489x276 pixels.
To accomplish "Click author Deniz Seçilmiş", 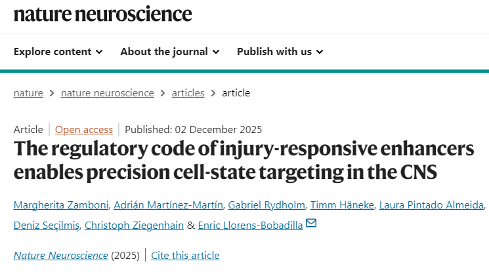I will point(47,225).
